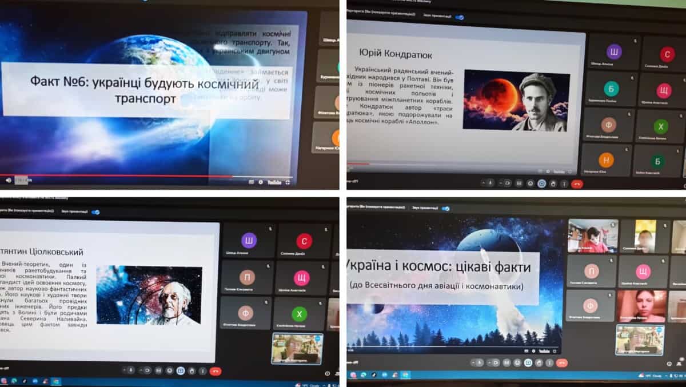This screenshot has height=387, width=686.
Task: Raise hand in the Україна і космос meeting
Action: click(540, 362)
